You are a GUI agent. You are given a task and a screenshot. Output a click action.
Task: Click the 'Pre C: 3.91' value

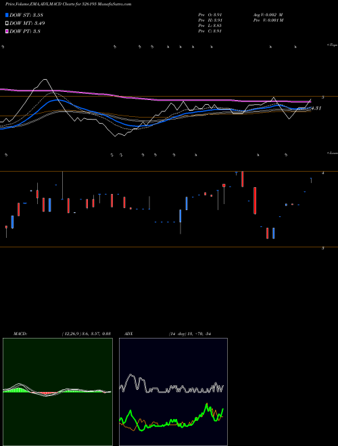click(x=210, y=31)
